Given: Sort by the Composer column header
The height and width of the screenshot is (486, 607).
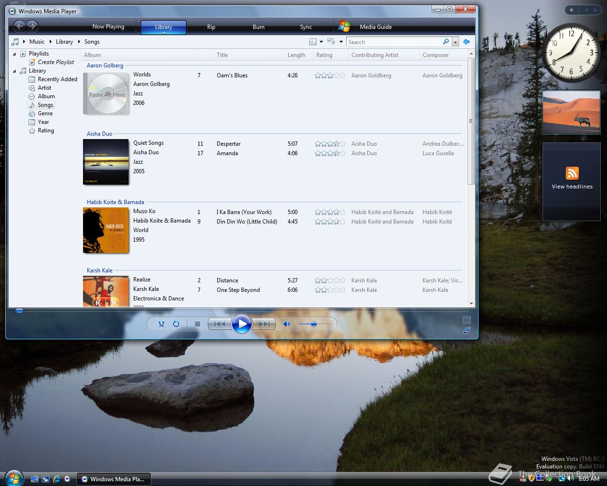Looking at the screenshot, I should click(443, 55).
